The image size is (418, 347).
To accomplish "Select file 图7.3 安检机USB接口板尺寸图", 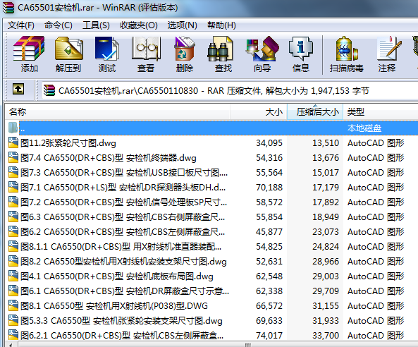I will click(124, 173).
